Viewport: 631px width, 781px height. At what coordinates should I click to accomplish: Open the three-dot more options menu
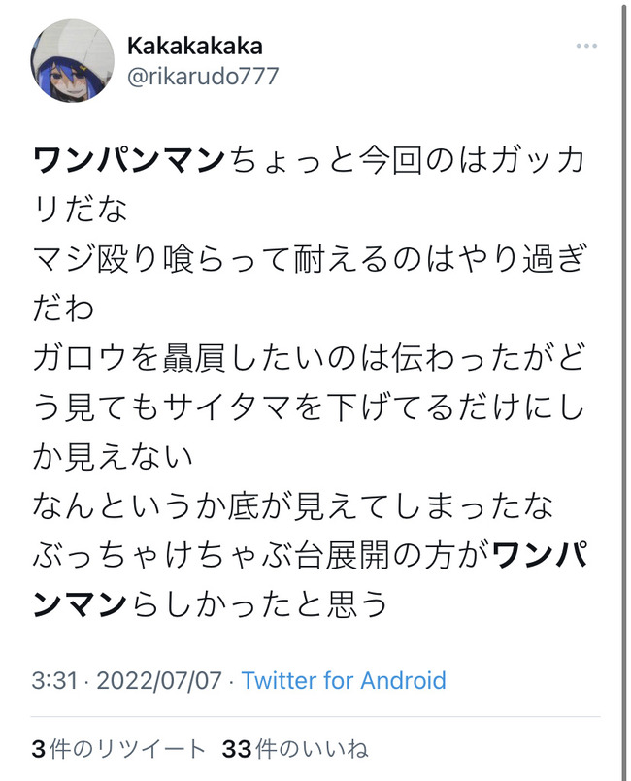click(586, 46)
